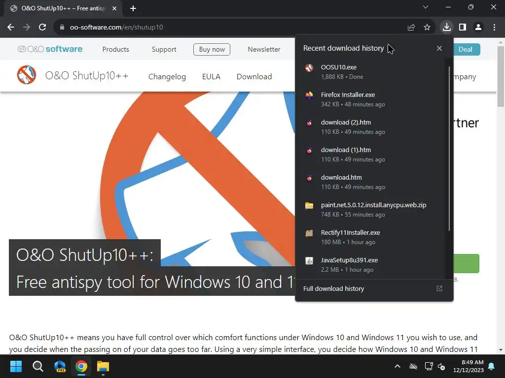
Task: Open the Newsletter link
Action: 264,49
